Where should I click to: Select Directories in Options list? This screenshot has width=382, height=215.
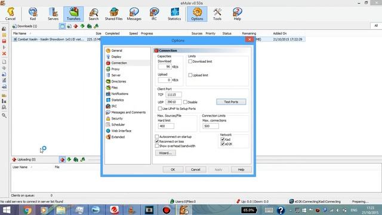(x=118, y=81)
